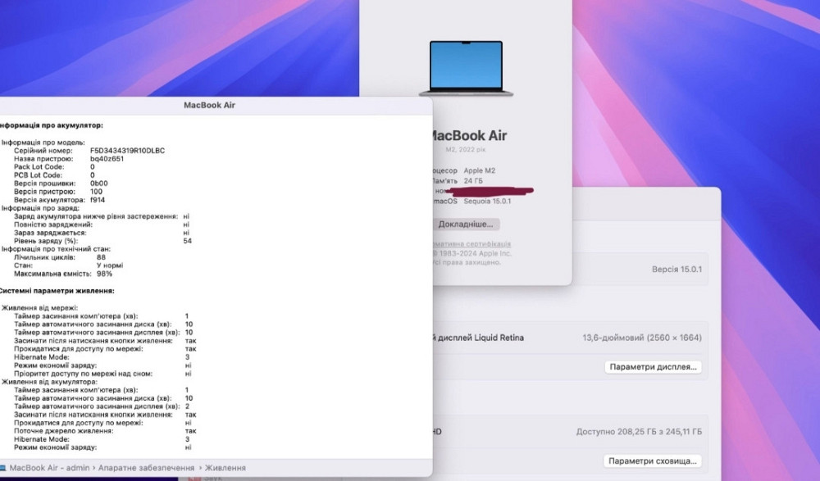Viewport: 820px width, 481px height.
Task: Click the cycle count value 88
Action: (101, 257)
